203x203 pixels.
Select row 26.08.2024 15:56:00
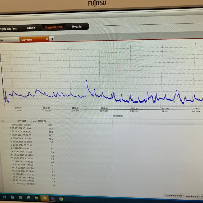click(x=34, y=174)
